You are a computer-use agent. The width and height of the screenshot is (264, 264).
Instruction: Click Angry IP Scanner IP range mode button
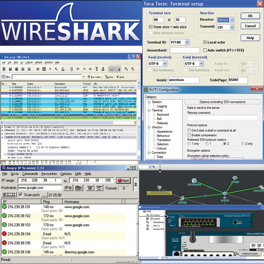[9, 194]
